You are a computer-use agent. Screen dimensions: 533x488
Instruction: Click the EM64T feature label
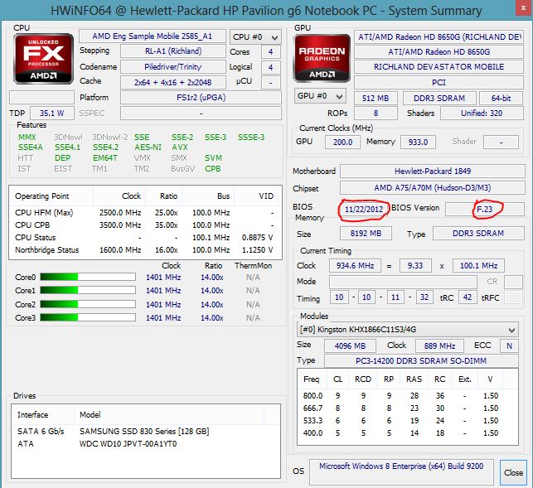pyautogui.click(x=105, y=158)
